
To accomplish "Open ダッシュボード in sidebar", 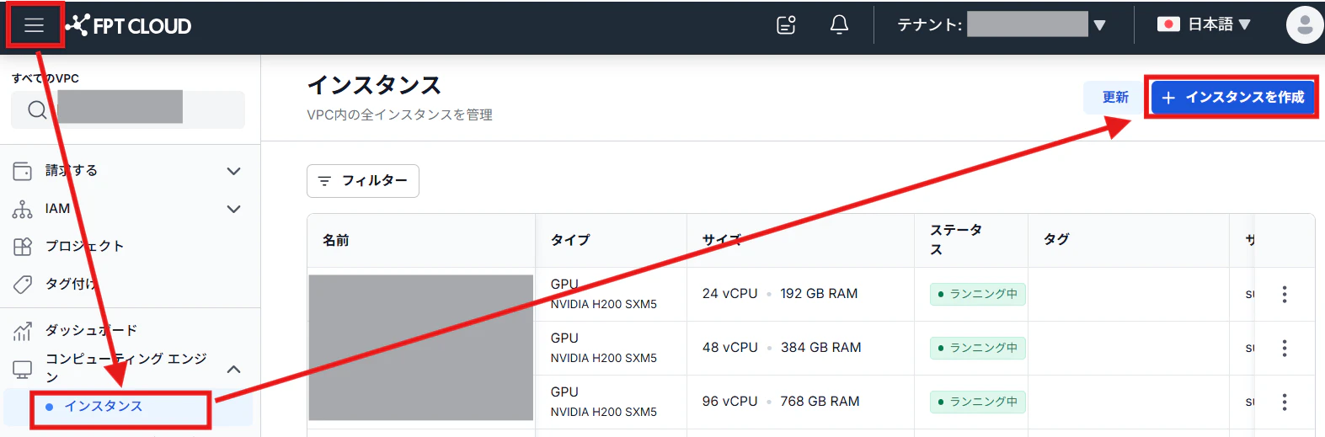I will click(x=91, y=330).
